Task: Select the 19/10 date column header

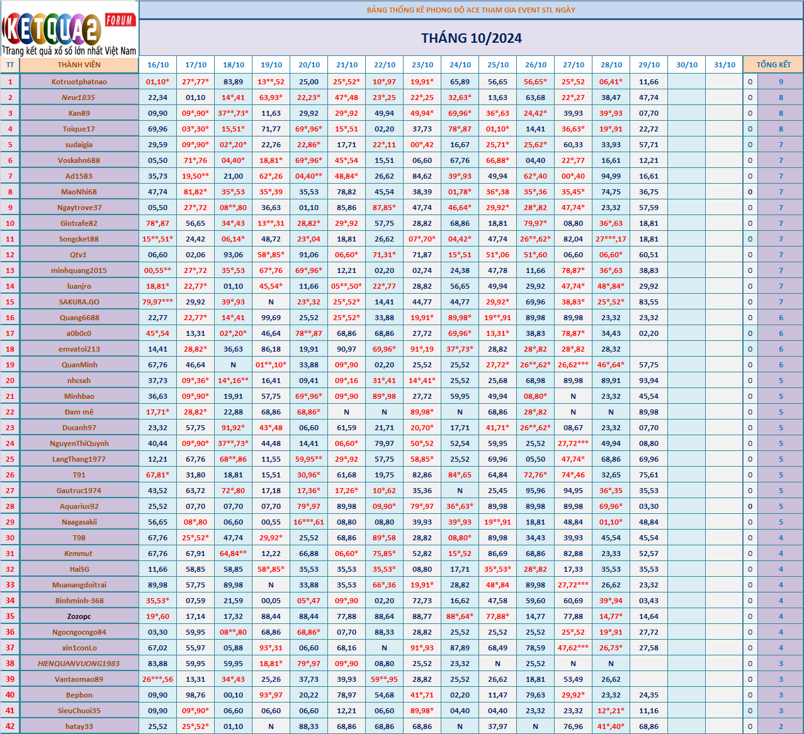Action: coord(271,65)
